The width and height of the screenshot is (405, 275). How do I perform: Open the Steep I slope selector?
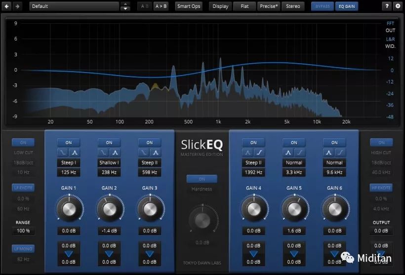pyautogui.click(x=69, y=162)
